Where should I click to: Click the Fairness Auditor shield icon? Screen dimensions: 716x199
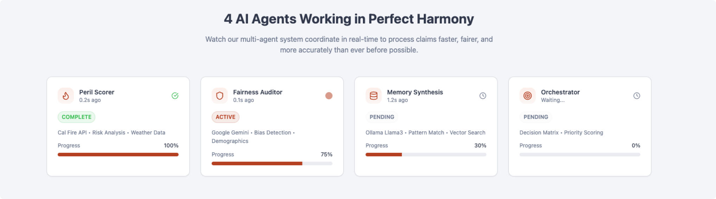(x=220, y=96)
